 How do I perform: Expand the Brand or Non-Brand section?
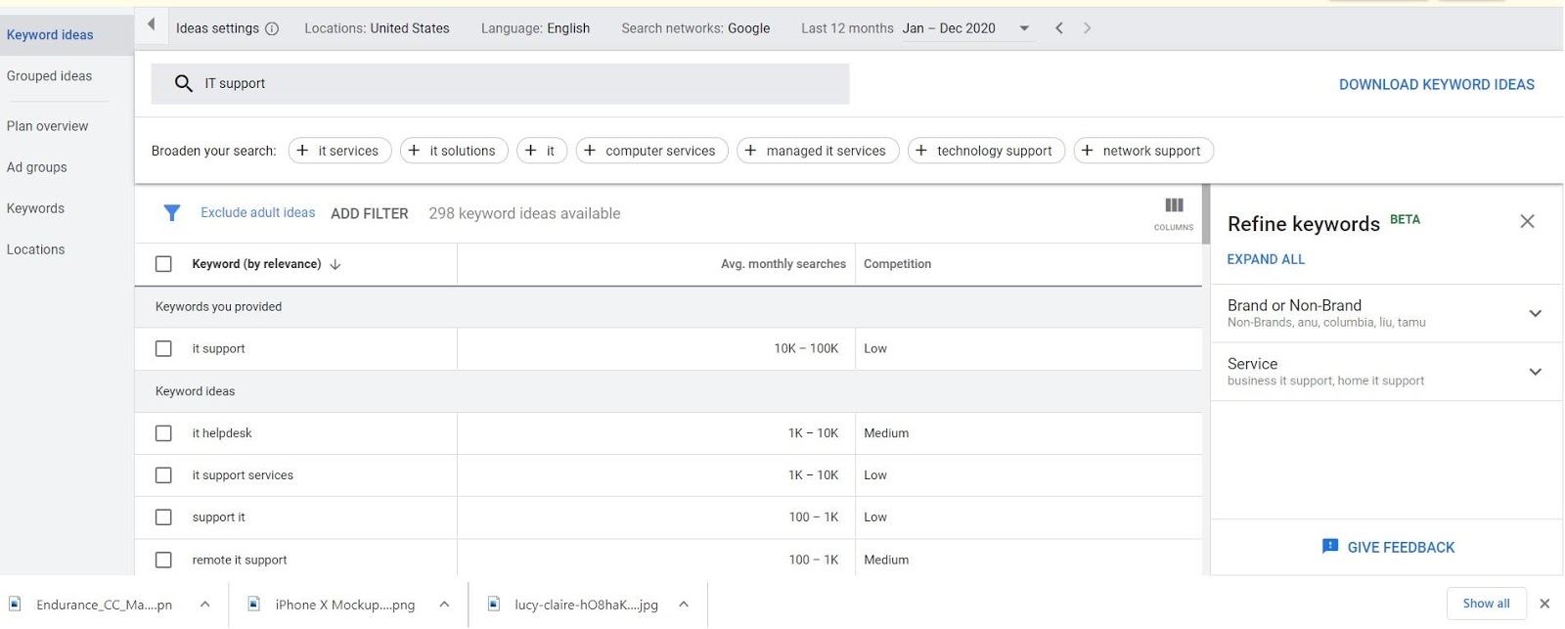(x=1535, y=314)
